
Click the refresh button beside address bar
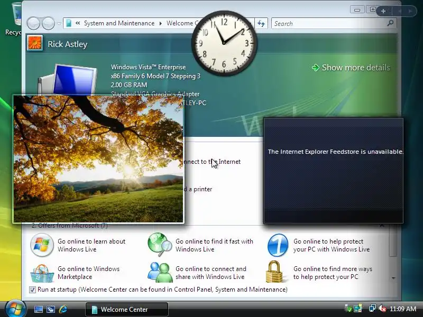261,23
